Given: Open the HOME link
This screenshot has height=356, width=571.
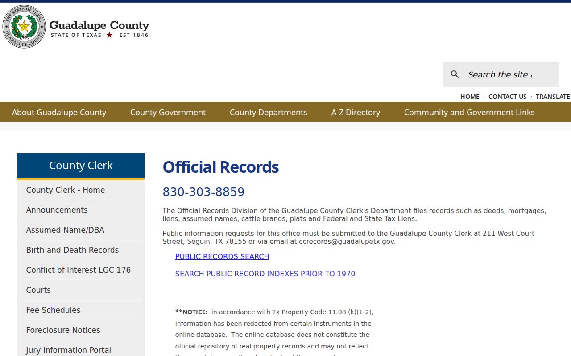Looking at the screenshot, I should (x=470, y=97).
